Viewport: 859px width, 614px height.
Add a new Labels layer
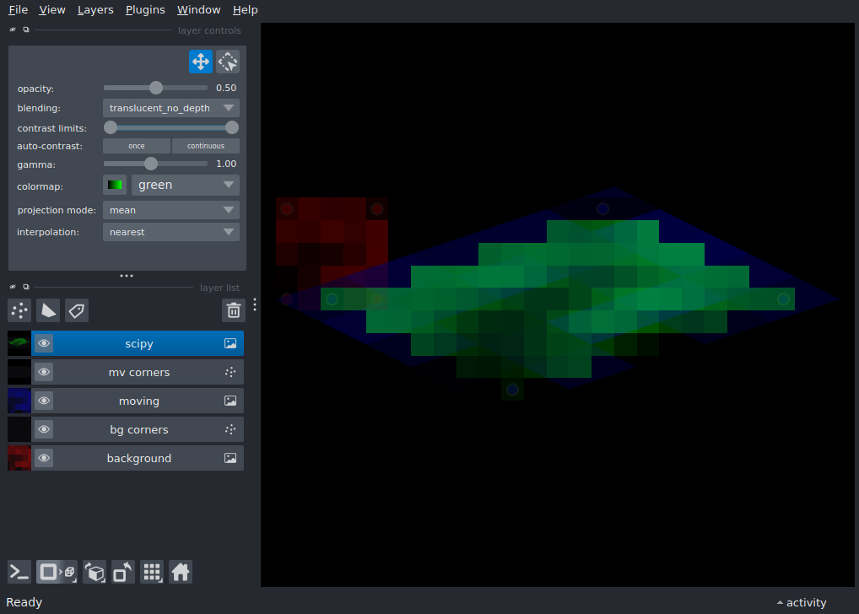[76, 310]
